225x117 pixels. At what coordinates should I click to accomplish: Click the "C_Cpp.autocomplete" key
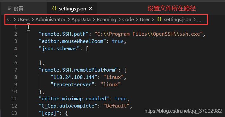click(68, 106)
